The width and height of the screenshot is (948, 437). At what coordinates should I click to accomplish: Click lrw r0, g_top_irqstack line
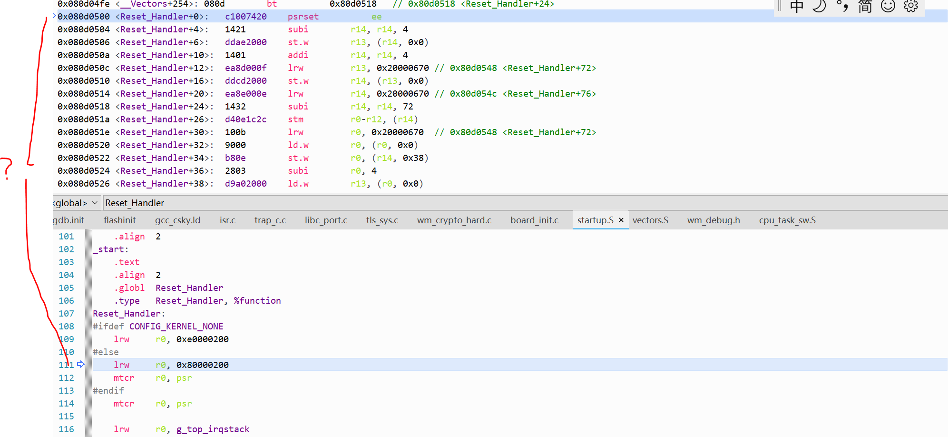[x=181, y=429]
